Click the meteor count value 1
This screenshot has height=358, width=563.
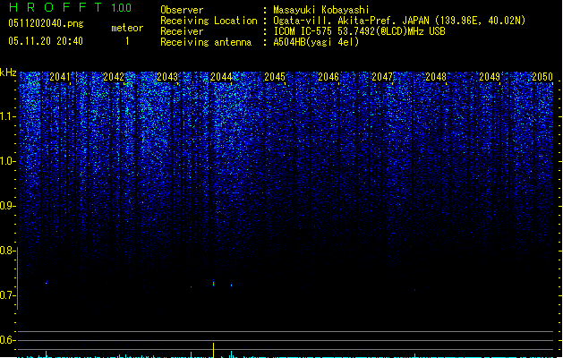pyautogui.click(x=127, y=41)
